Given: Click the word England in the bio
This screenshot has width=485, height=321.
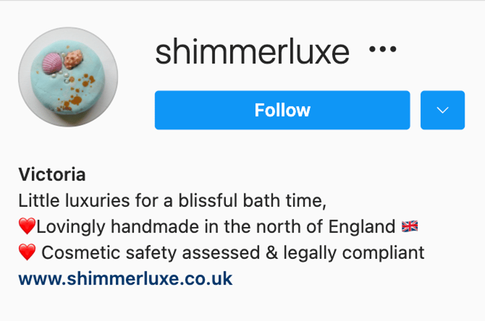Looking at the screenshot, I should [x=362, y=227].
